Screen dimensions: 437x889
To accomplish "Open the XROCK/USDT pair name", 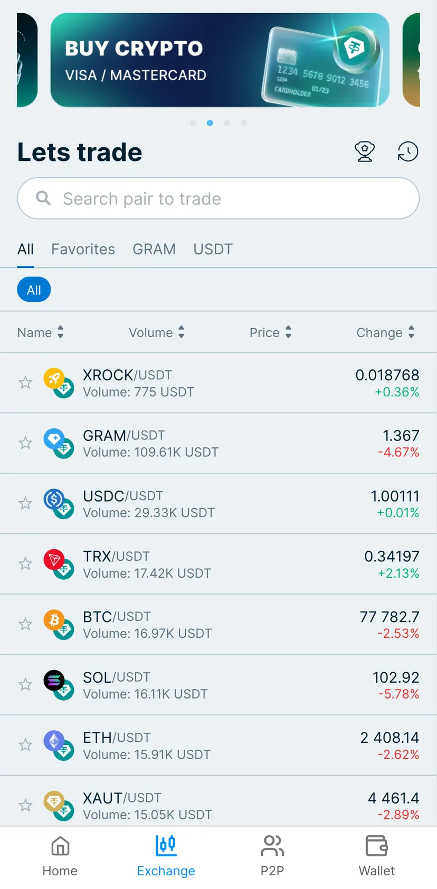I will click(x=128, y=375).
